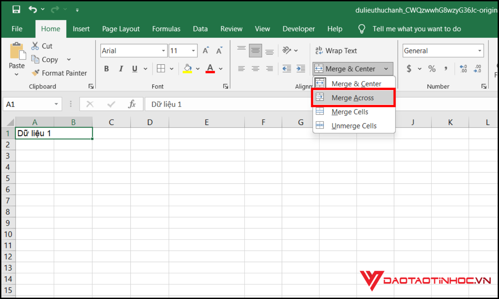Click the Increase Font Size icon
Screen dimensions: 499x299
pos(206,50)
